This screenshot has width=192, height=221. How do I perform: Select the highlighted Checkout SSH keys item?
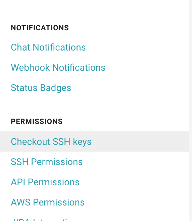(51, 141)
